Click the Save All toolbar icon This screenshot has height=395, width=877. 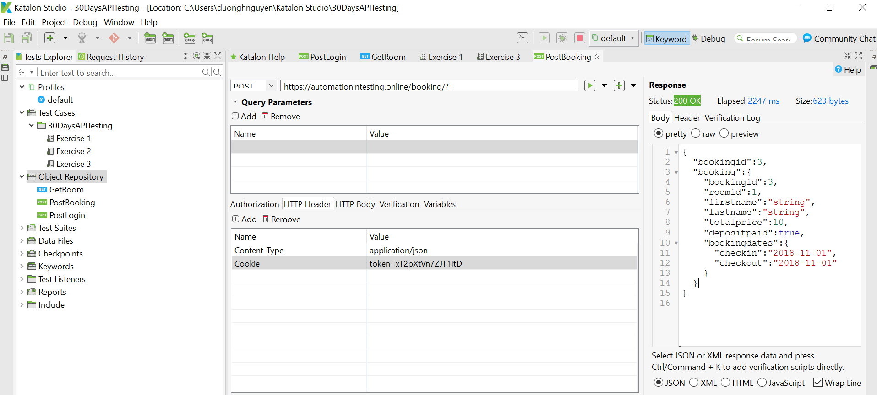pyautogui.click(x=27, y=38)
